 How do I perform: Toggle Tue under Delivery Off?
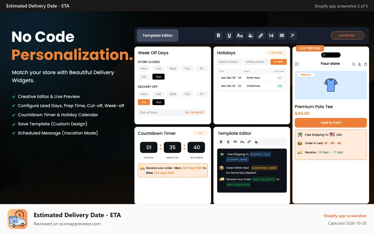tap(159, 94)
